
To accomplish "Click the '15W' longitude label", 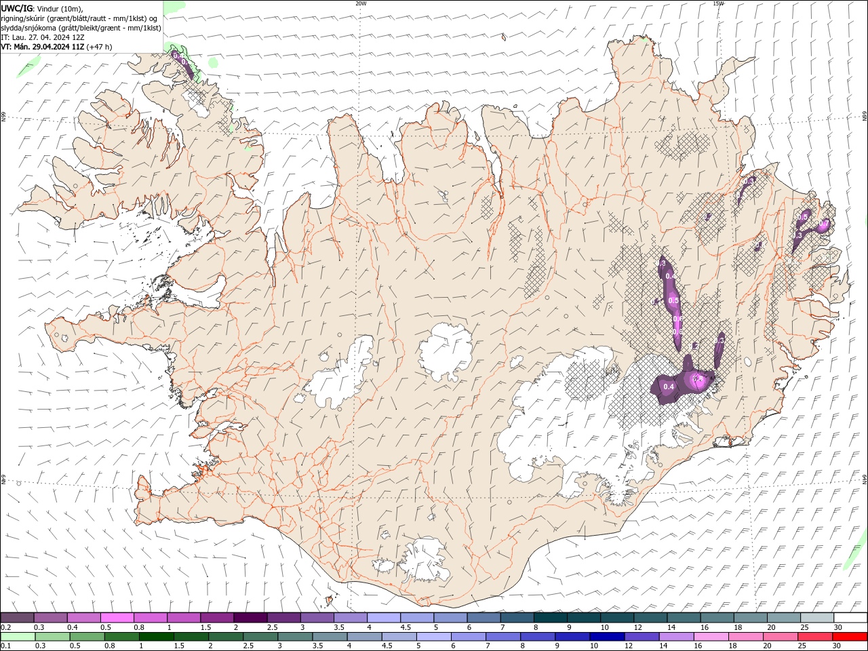I will point(718,3).
